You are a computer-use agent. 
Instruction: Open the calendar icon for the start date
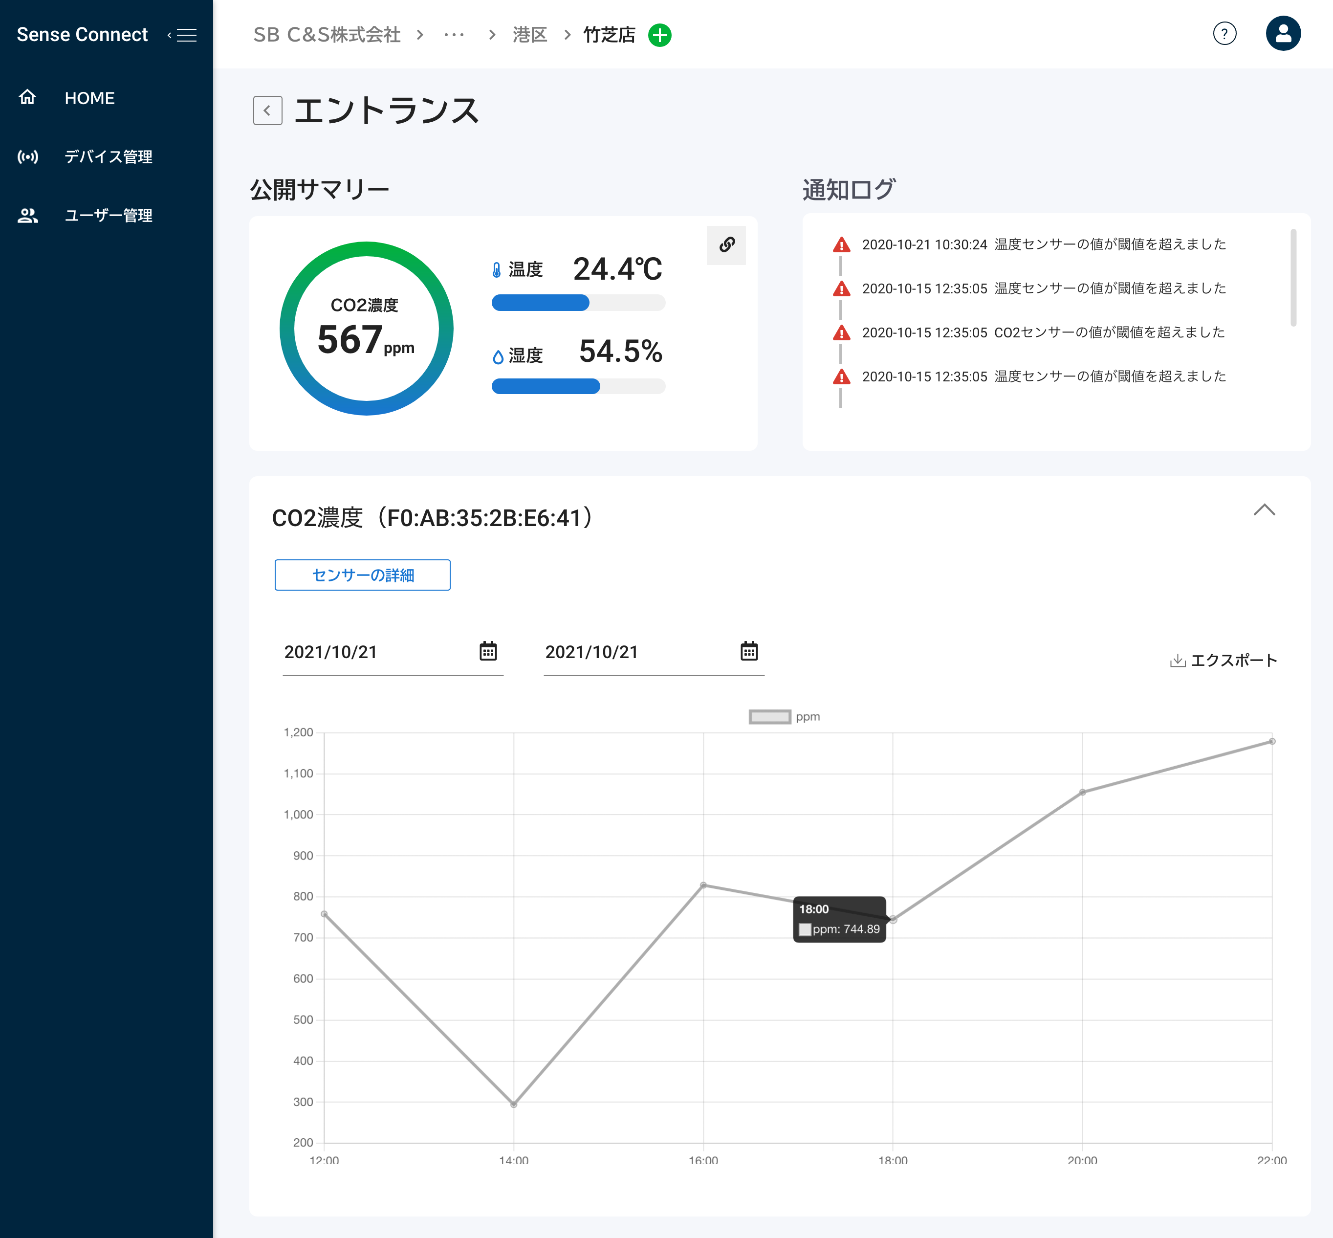tap(488, 650)
